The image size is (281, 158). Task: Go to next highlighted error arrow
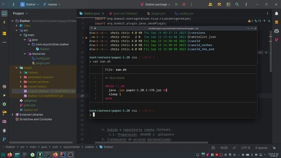click(x=269, y=21)
